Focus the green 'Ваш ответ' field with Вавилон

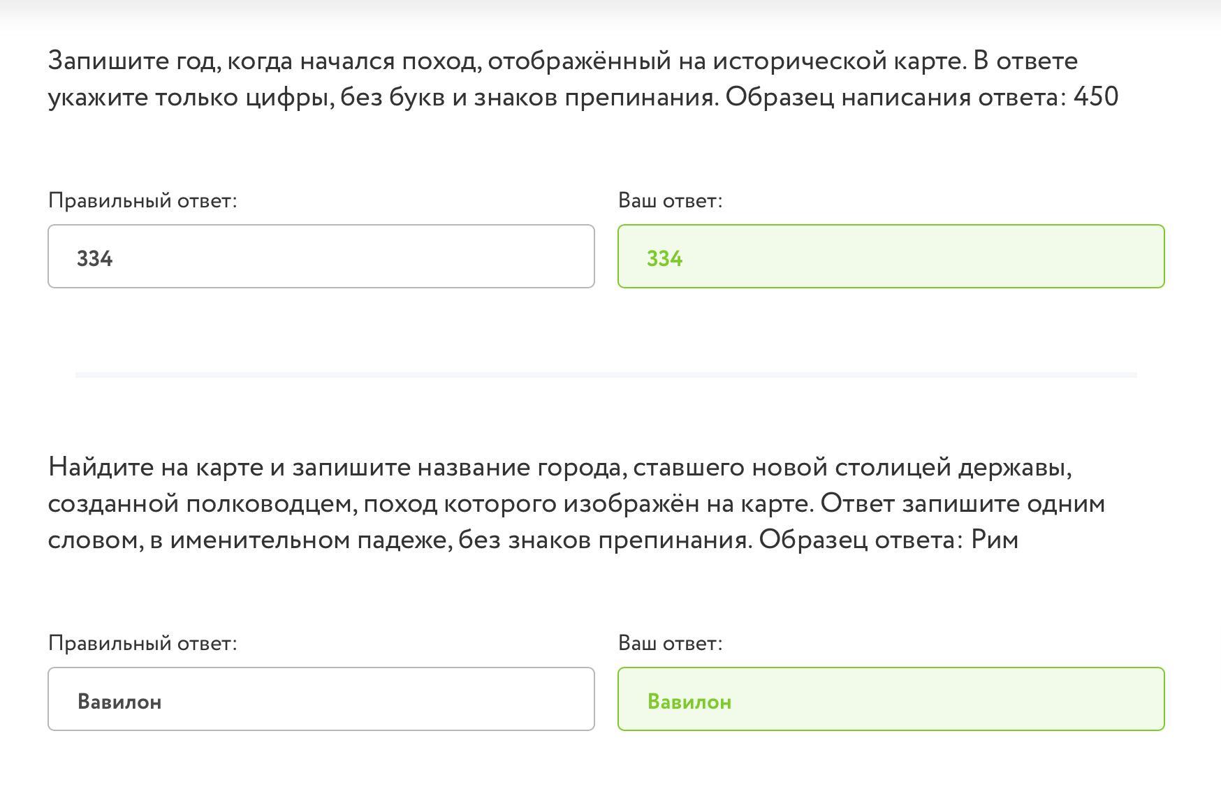click(x=891, y=699)
